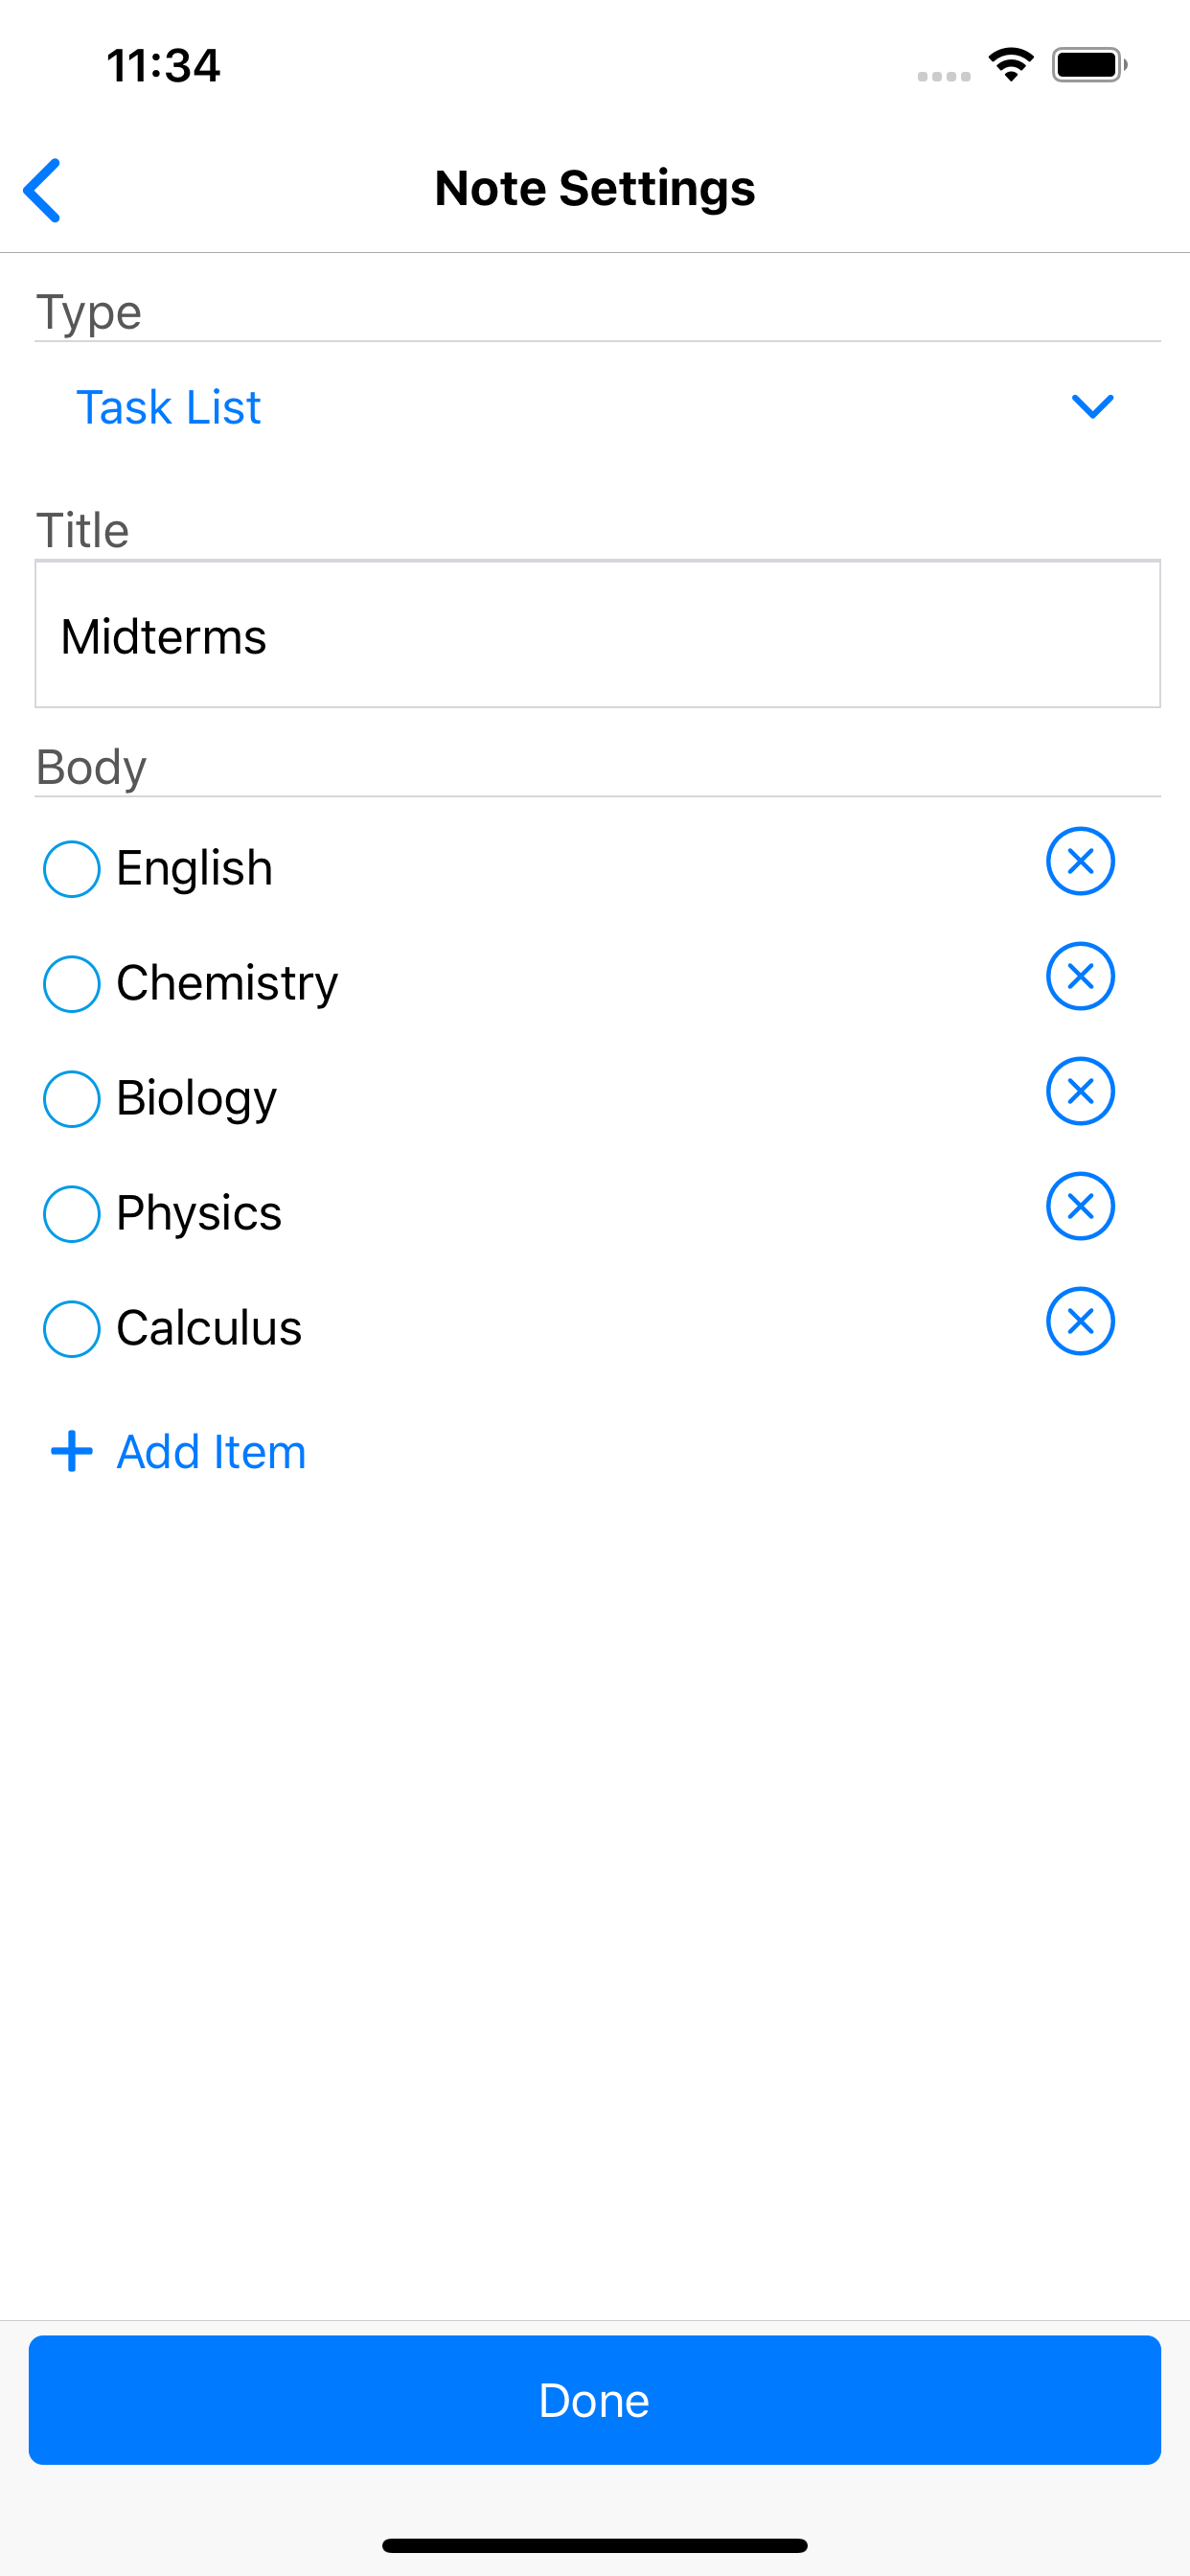Remove the Calculus item from list
The width and height of the screenshot is (1190, 2576).
tap(1080, 1321)
